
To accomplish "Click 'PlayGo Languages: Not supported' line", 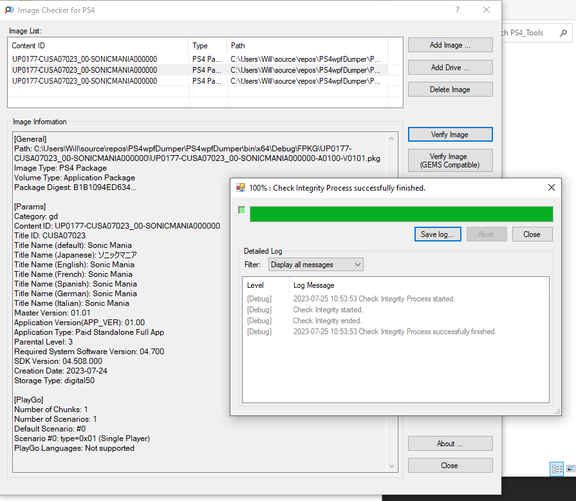I will (74, 448).
